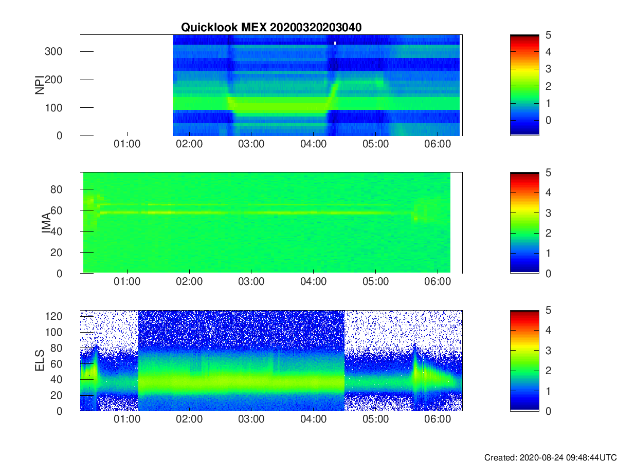This screenshot has width=617, height=462.
Task: Select the NPI axis label
Action: [x=39, y=85]
